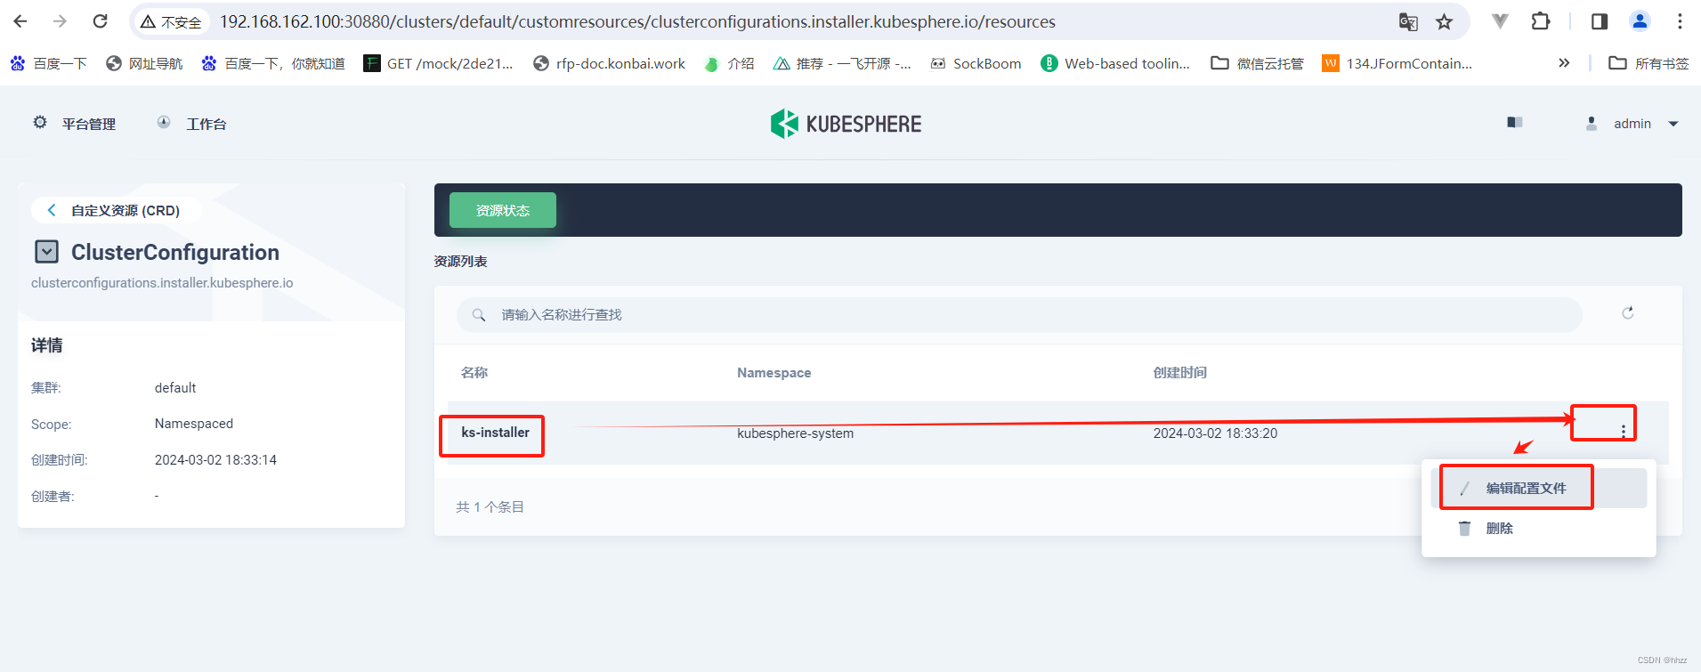Choose 编辑配置文件 from the menu
Viewport: 1701px width, 672px height.
click(x=1538, y=488)
